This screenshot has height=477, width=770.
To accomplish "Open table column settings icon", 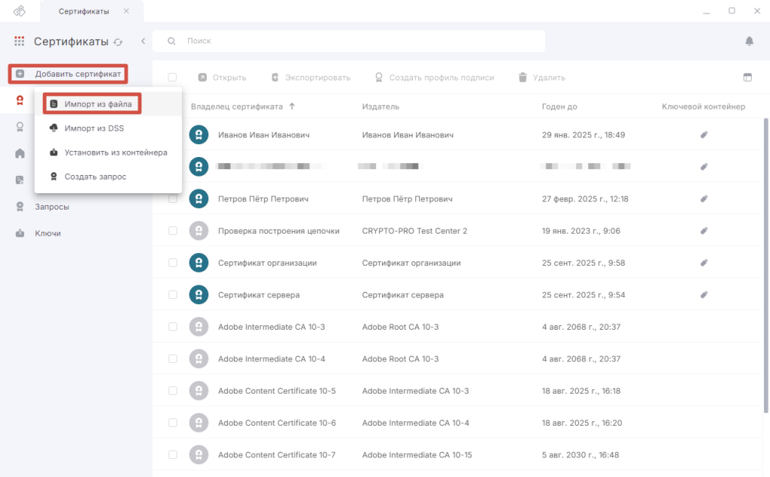I will pyautogui.click(x=747, y=77).
